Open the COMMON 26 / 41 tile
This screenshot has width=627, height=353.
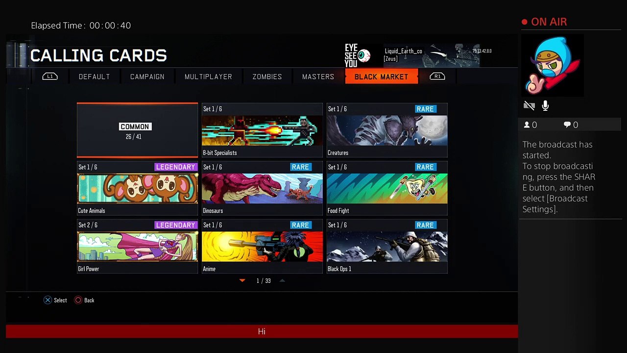tap(137, 130)
